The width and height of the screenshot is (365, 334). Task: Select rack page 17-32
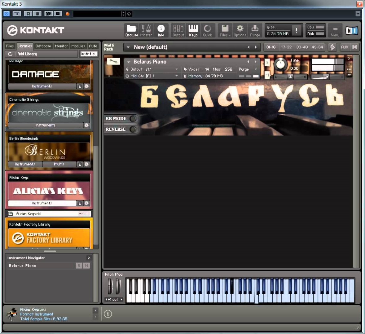286,47
